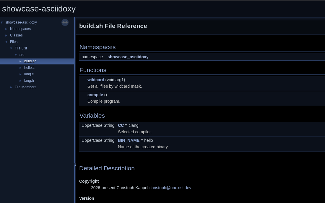Follow the compile function link
The image size is (325, 203).
(x=95, y=95)
